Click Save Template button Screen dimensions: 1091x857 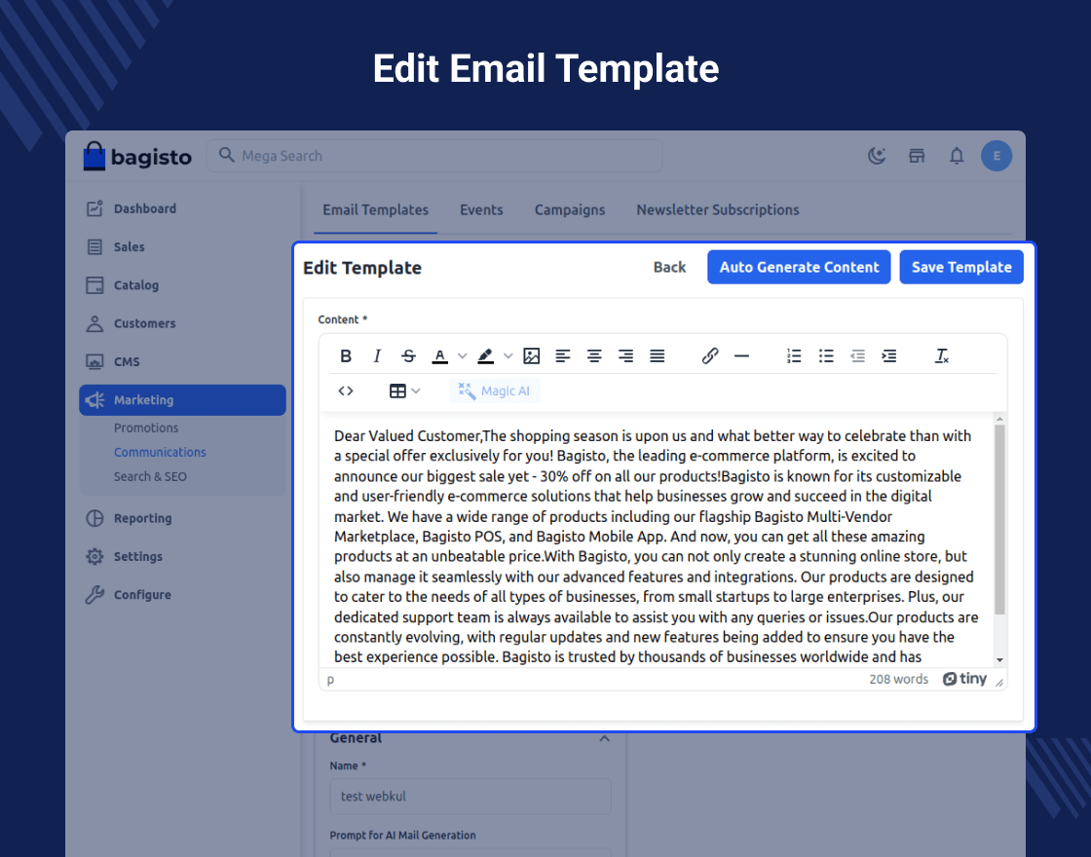961,267
